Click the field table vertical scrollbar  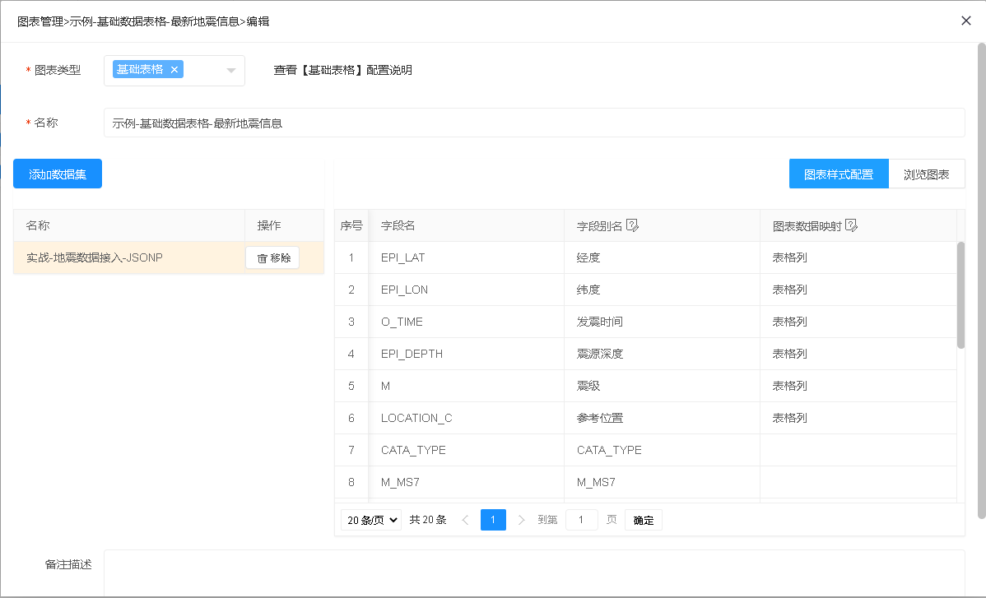pos(960,294)
